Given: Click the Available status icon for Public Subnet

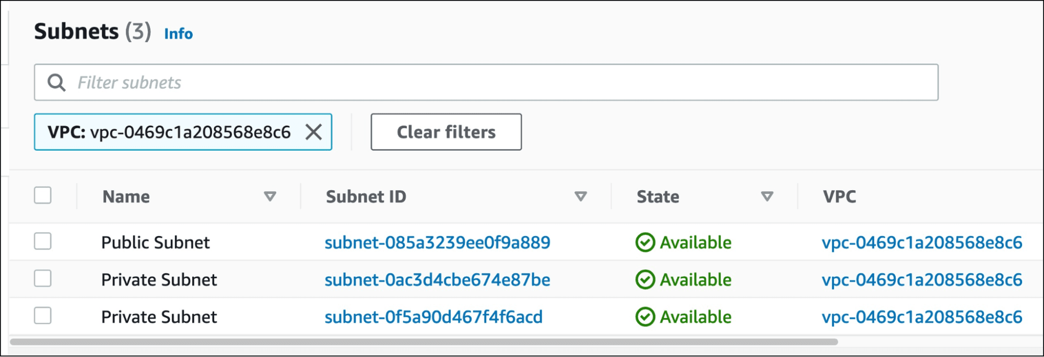Looking at the screenshot, I should (646, 242).
